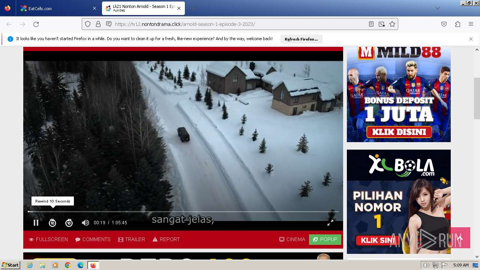The image size is (480, 270).
Task: Seek on the video progress bar
Action: tap(183, 211)
